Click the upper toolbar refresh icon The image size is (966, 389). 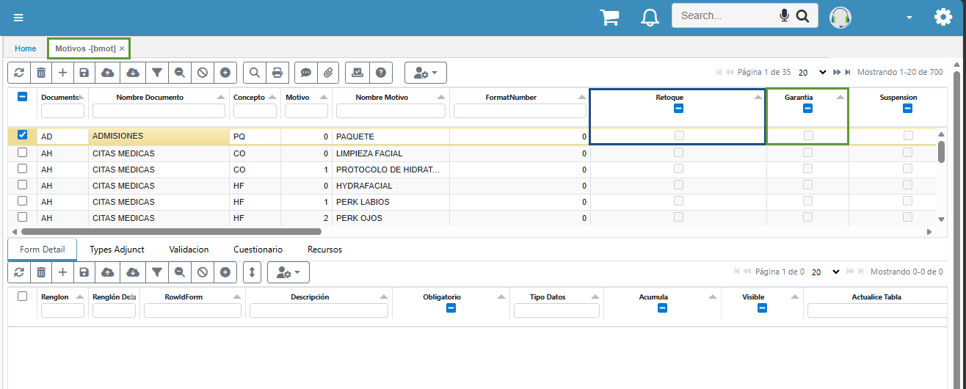coord(19,73)
